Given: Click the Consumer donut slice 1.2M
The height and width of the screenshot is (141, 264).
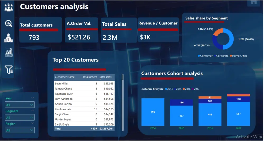Looking at the screenshot, I should pyautogui.click(x=231, y=39).
